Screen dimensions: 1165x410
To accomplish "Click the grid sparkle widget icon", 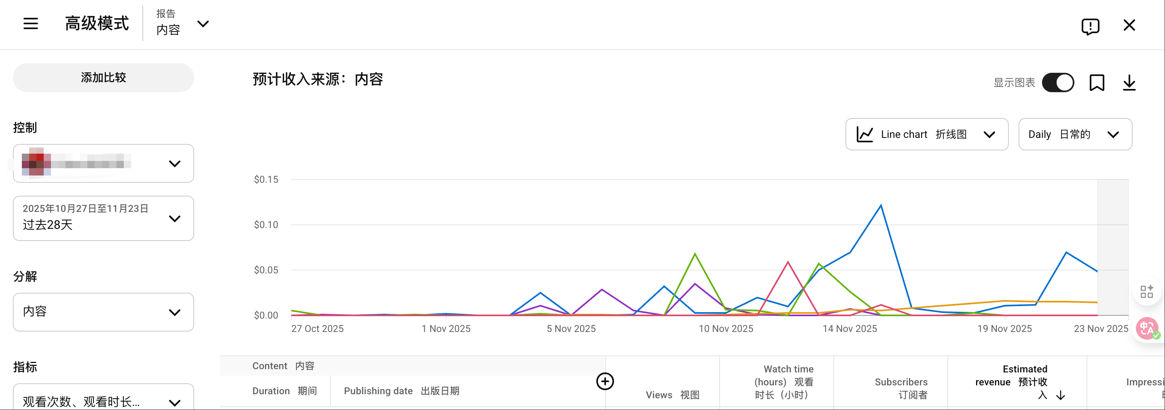I will [1146, 292].
